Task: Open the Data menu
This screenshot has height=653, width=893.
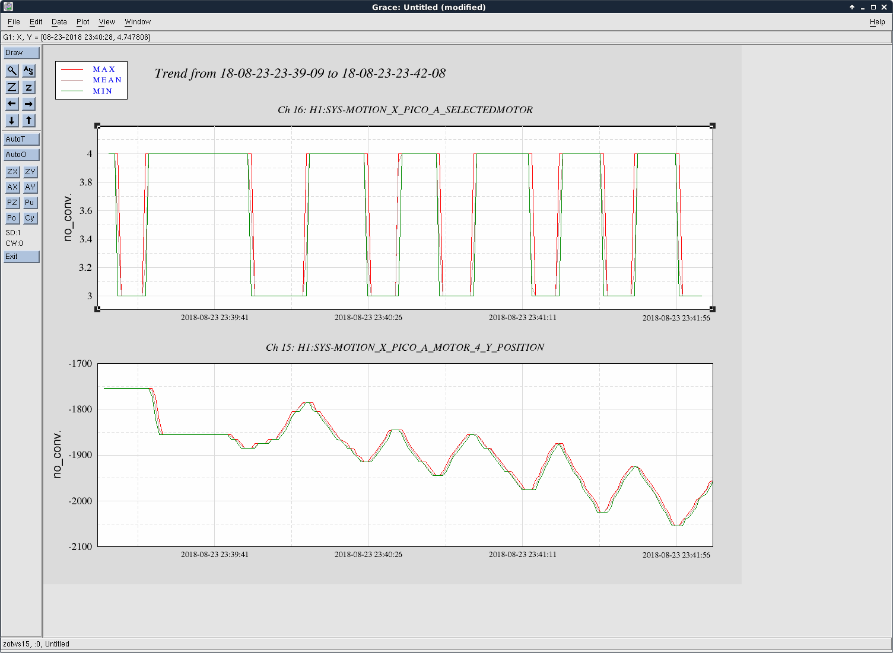Action: click(x=59, y=22)
